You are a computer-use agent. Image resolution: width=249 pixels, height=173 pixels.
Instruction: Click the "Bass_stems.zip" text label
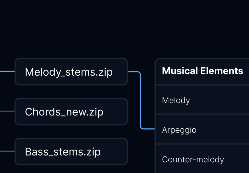coord(63,152)
